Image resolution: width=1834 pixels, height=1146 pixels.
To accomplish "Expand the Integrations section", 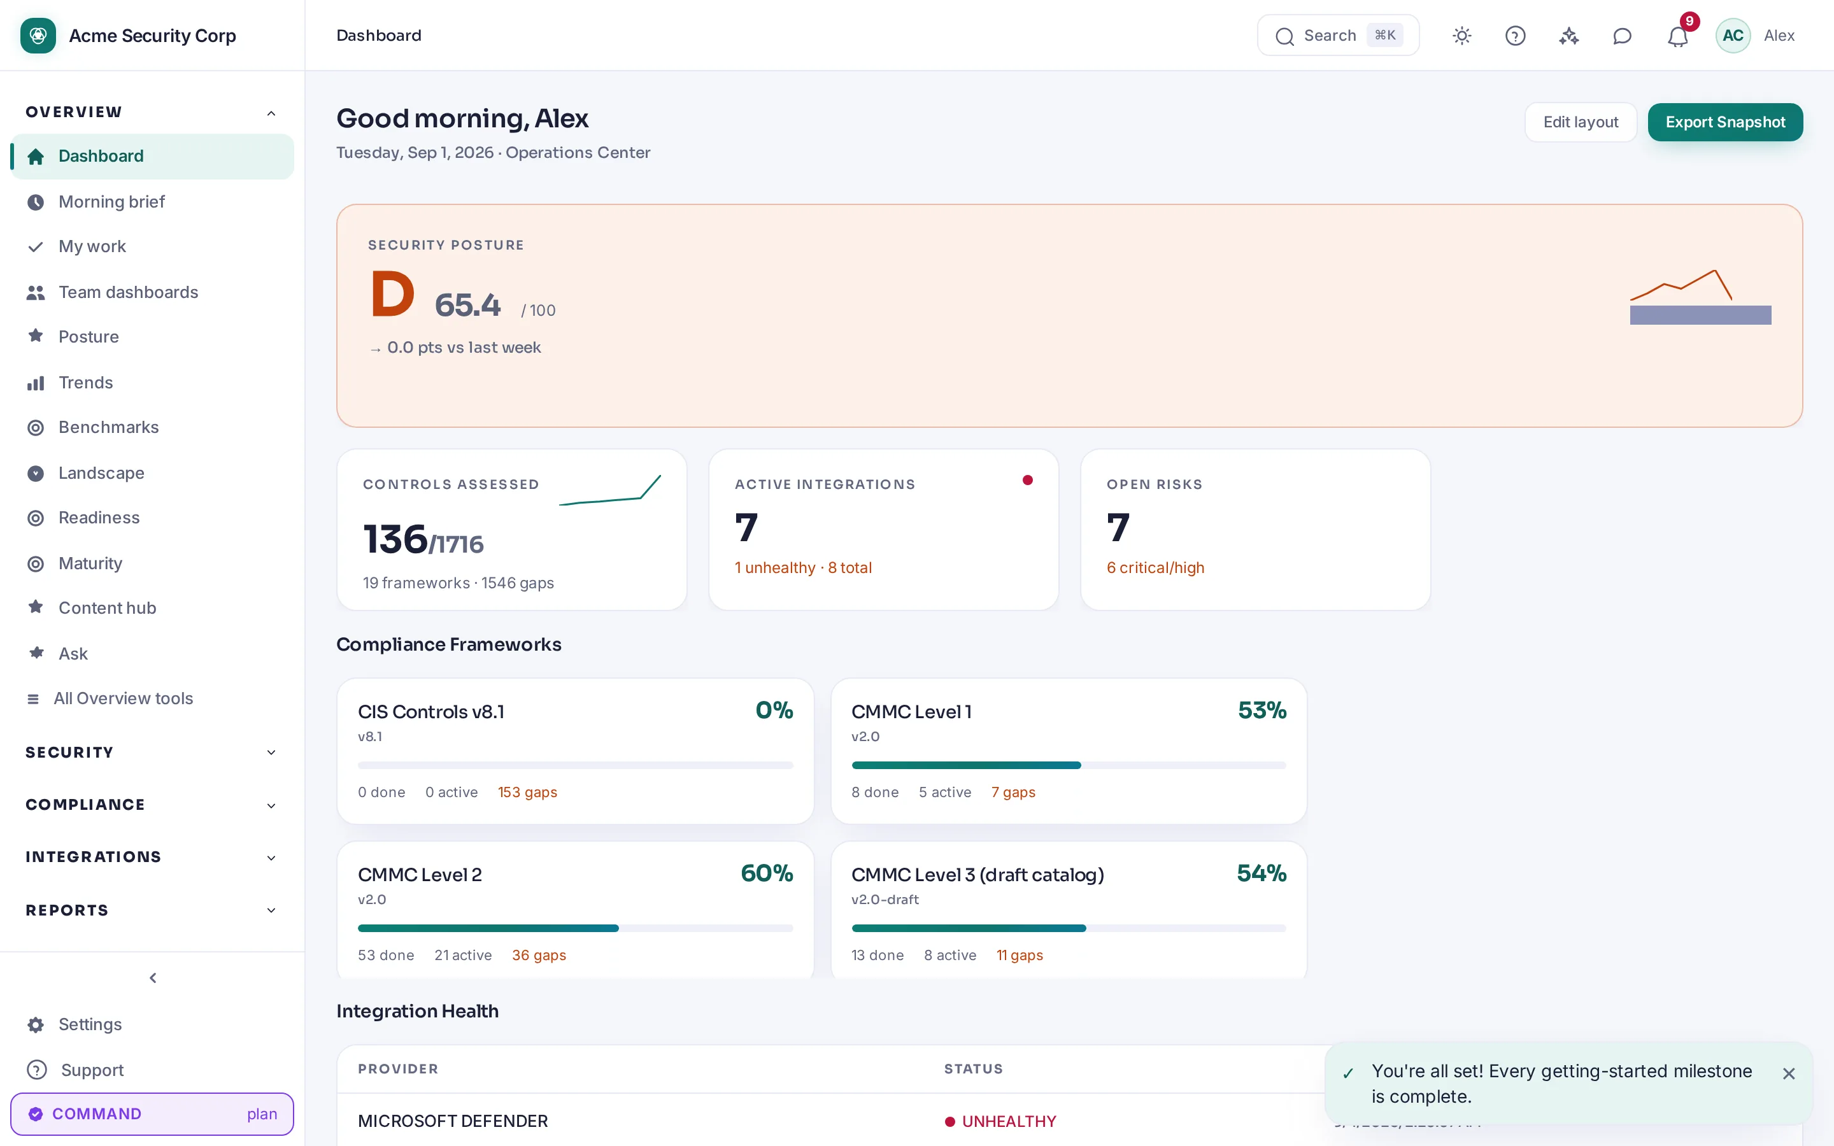I will click(x=152, y=856).
